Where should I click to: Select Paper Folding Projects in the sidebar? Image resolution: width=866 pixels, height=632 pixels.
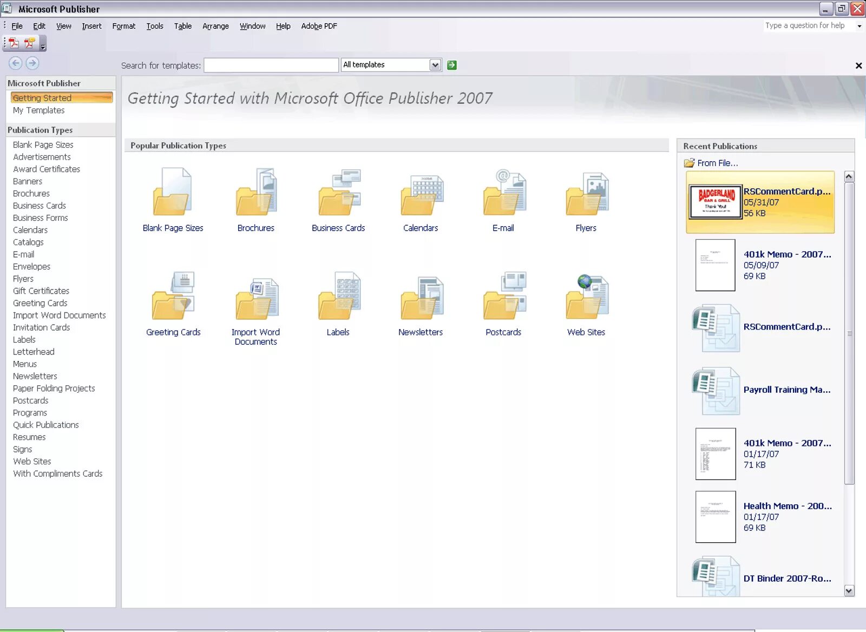pos(54,389)
